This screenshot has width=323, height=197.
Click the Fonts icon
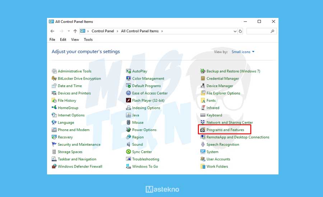203,100
